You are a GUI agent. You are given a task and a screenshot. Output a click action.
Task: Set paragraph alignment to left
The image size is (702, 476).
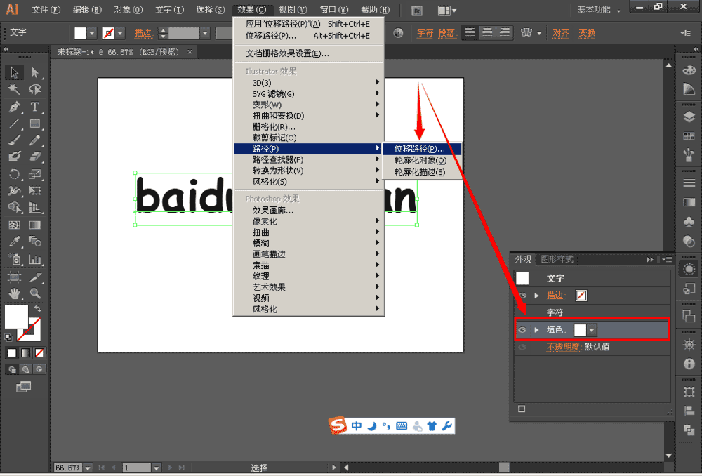coord(470,33)
